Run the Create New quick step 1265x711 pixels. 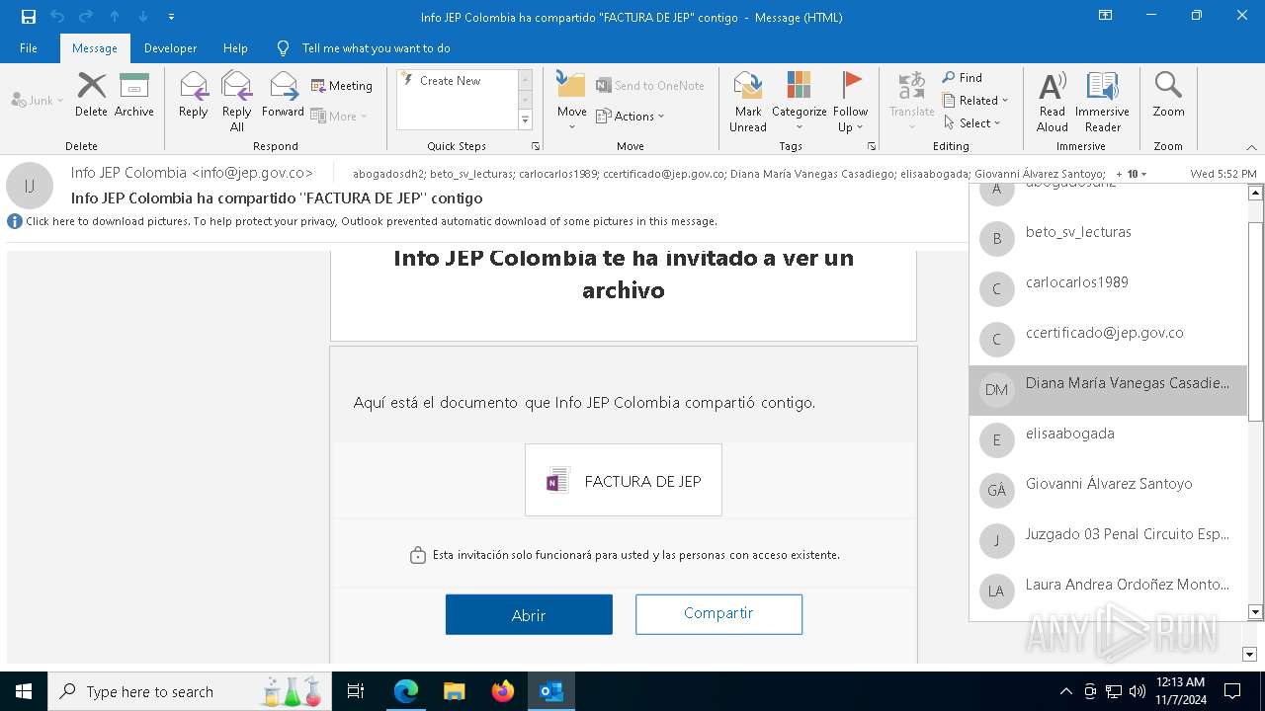point(458,81)
